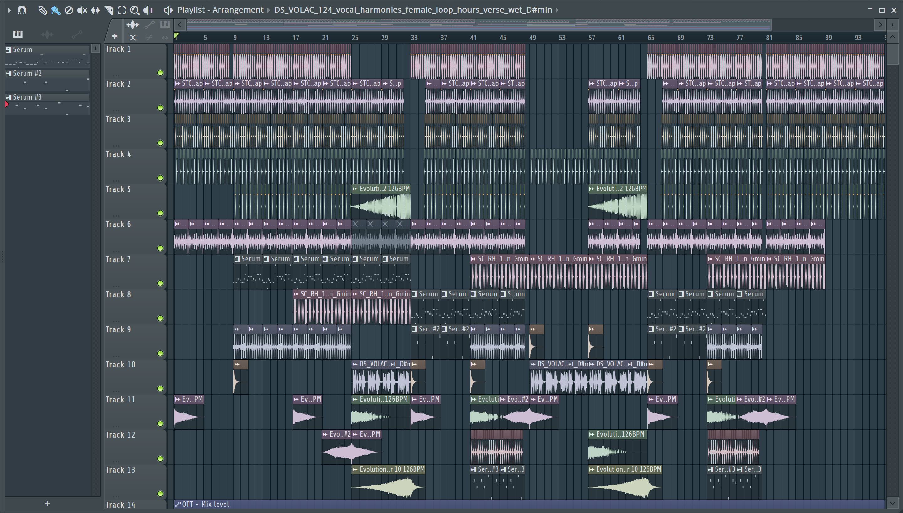Viewport: 903px width, 513px height.
Task: Toggle the snap magnet icon
Action: pos(22,10)
